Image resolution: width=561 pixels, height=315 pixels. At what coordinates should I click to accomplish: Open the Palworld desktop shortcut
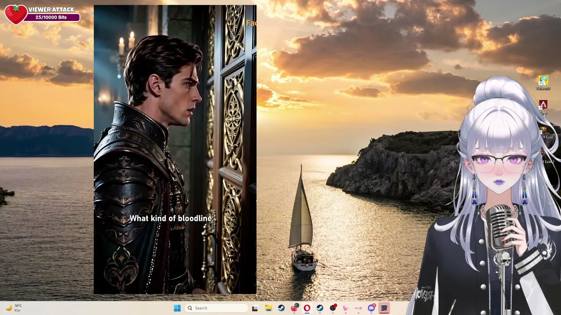543,83
